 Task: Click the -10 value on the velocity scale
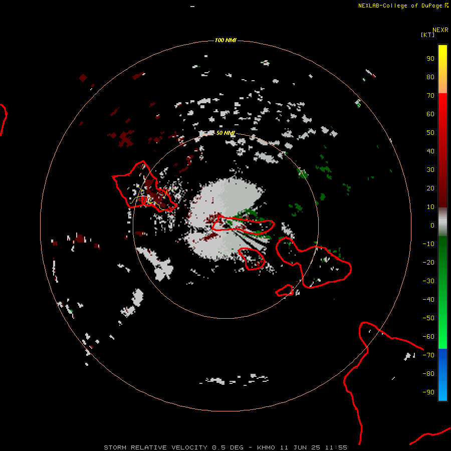tap(428, 244)
